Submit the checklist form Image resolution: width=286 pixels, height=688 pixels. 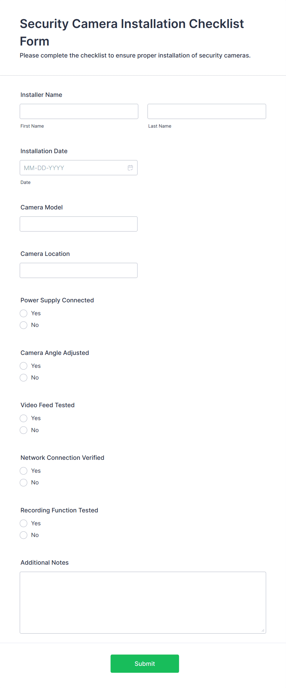[x=145, y=663]
